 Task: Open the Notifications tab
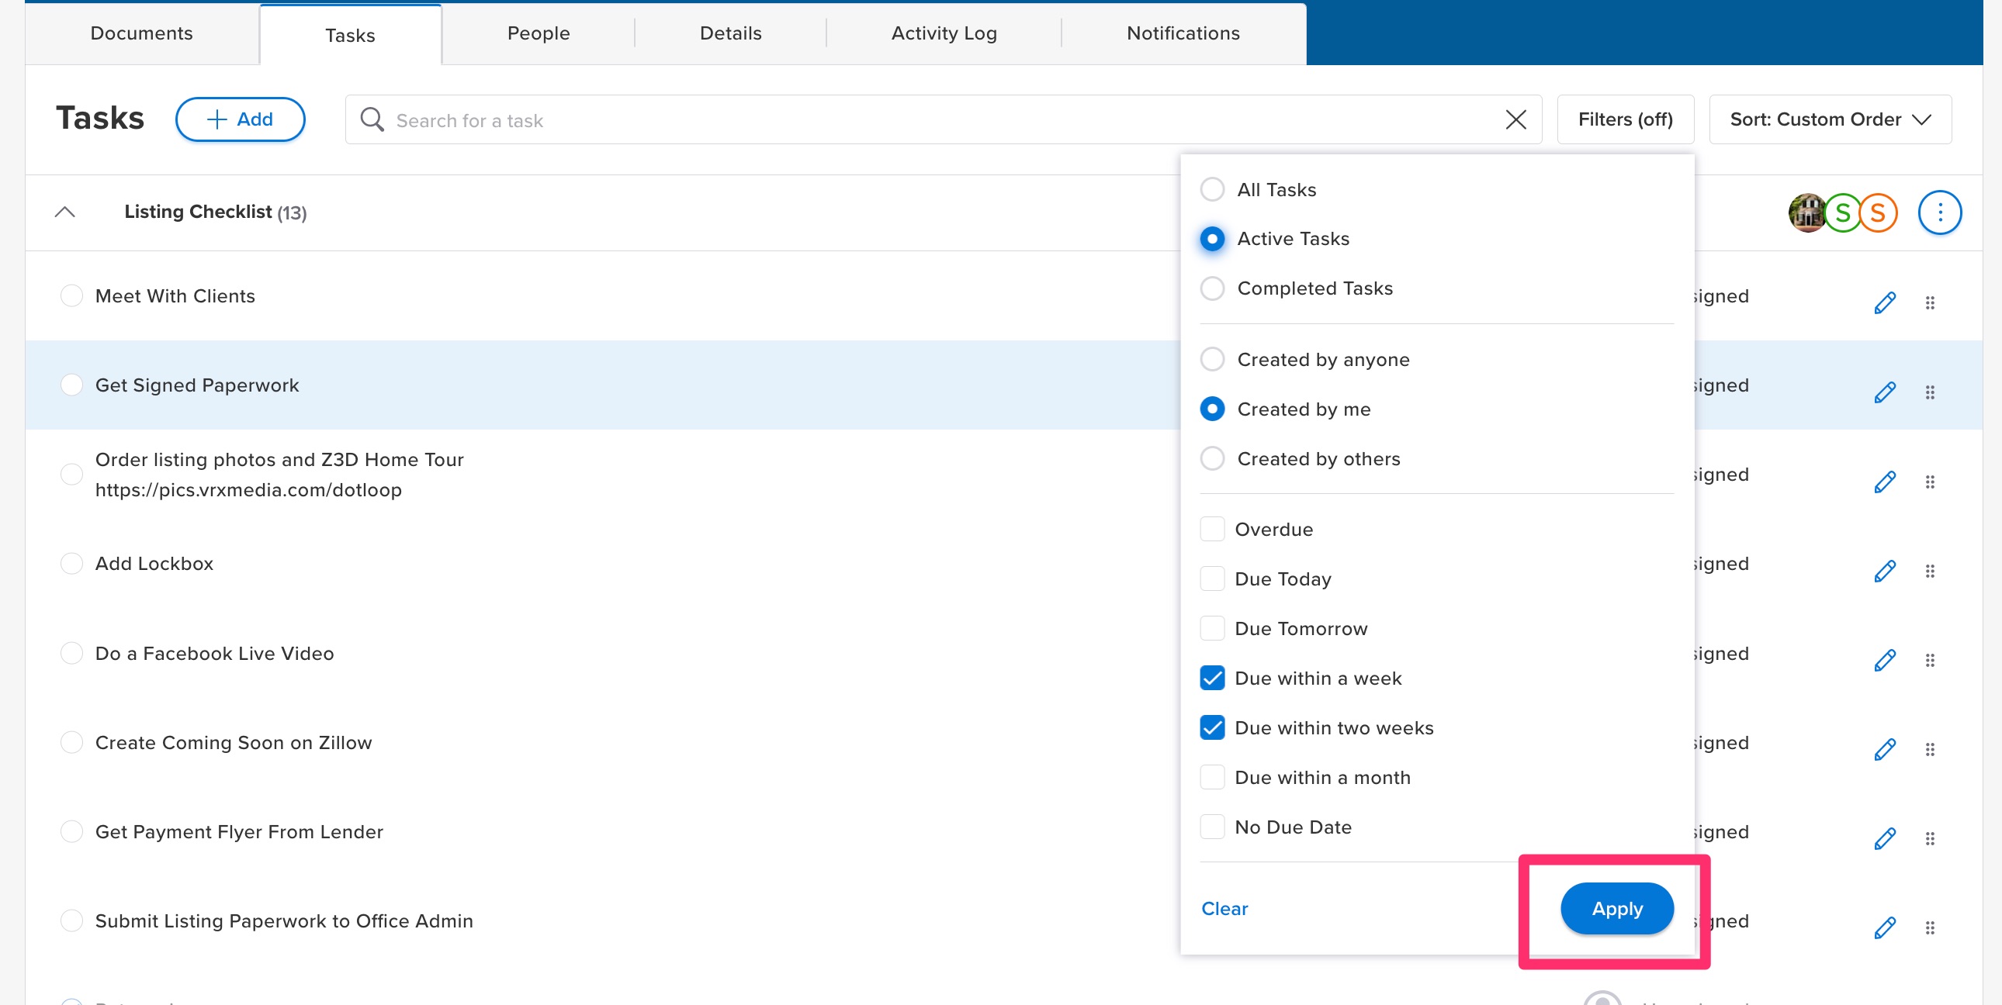click(x=1183, y=33)
